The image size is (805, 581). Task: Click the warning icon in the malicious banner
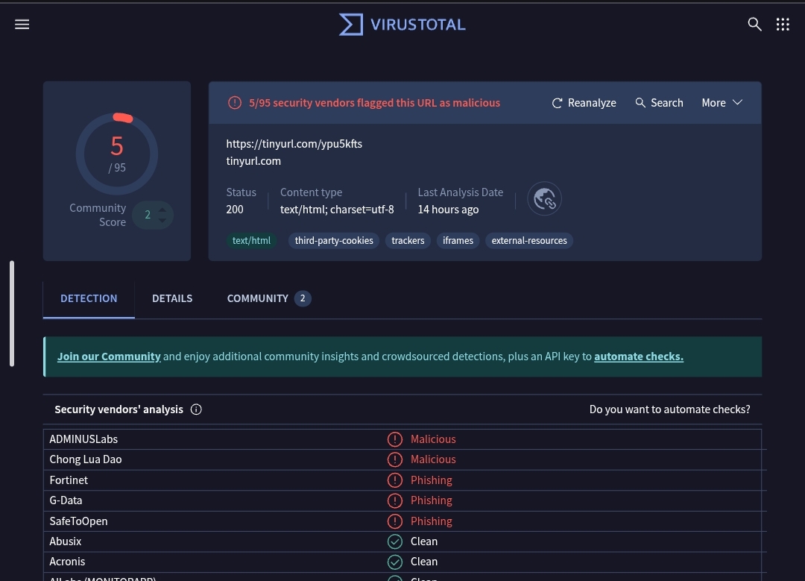235,102
